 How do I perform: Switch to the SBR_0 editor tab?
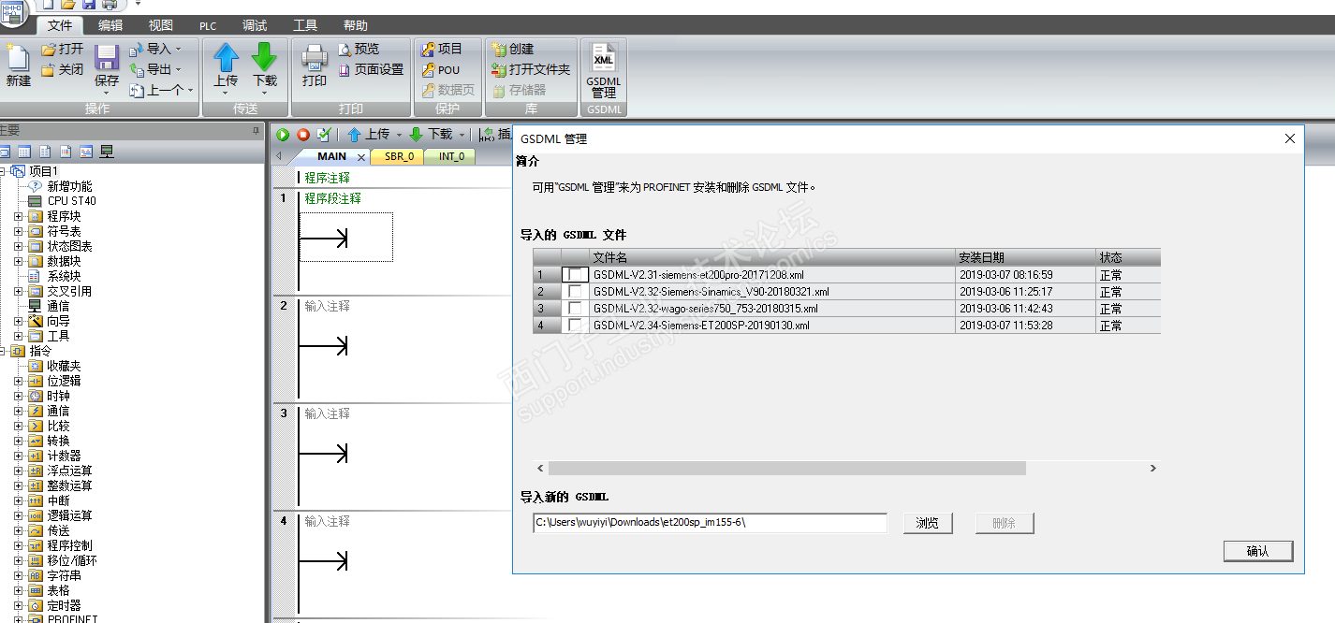tap(398, 157)
